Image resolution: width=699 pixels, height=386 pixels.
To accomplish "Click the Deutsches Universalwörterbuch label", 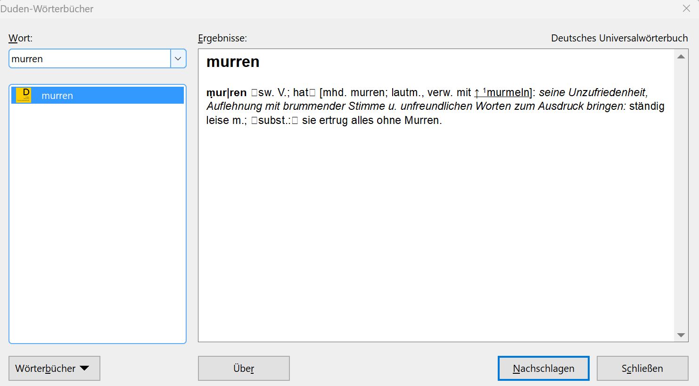I will (x=619, y=38).
